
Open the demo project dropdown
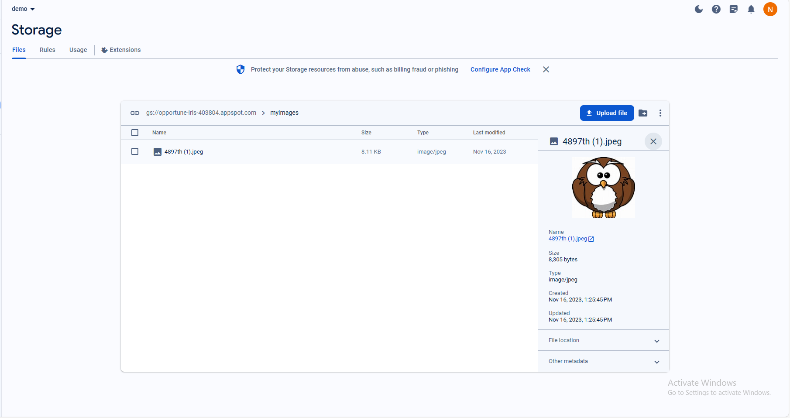(23, 9)
